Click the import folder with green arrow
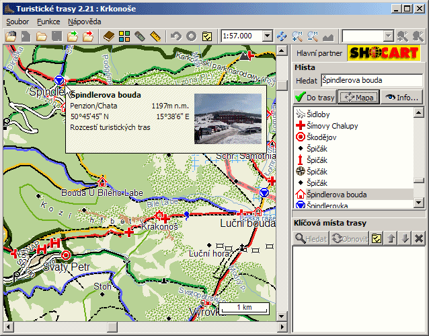 [x=73, y=36]
